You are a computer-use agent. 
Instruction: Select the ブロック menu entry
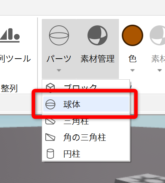click(86, 88)
